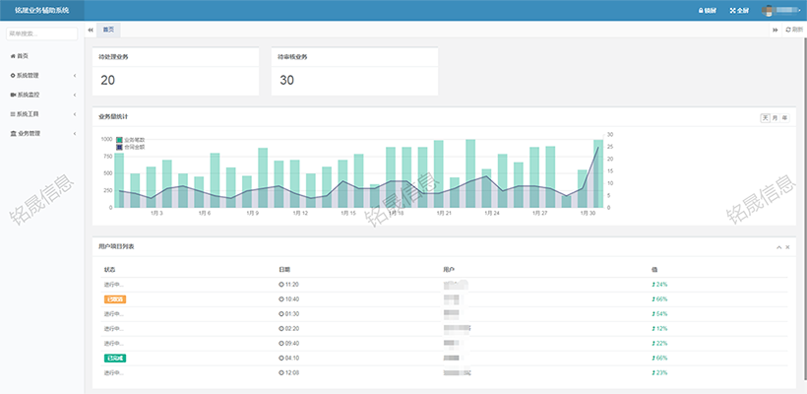The image size is (807, 394).
Task: Click the 刷新 refresh button
Action: (x=793, y=30)
